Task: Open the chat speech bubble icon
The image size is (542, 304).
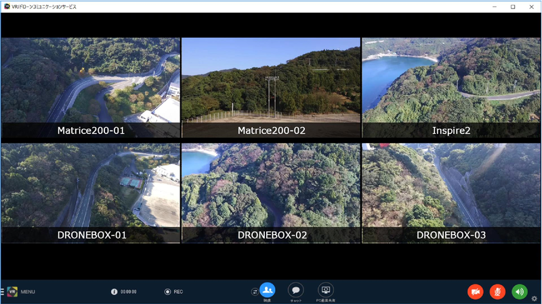Action: 295,290
